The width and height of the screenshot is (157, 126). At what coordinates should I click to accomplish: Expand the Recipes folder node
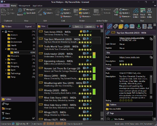point(6,63)
